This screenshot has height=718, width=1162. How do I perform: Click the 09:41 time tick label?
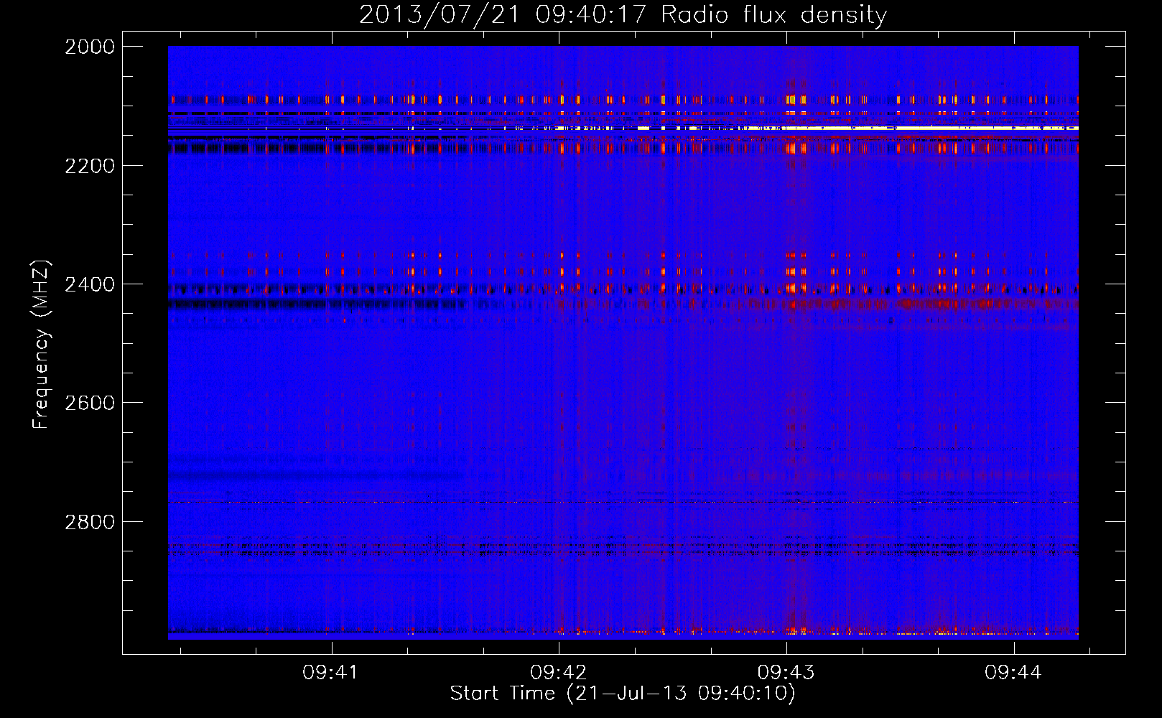tap(330, 673)
